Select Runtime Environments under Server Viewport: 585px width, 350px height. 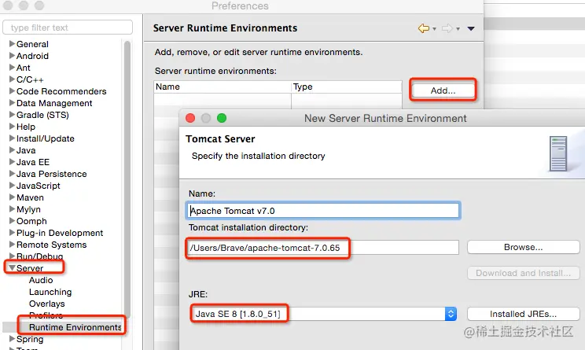point(75,327)
